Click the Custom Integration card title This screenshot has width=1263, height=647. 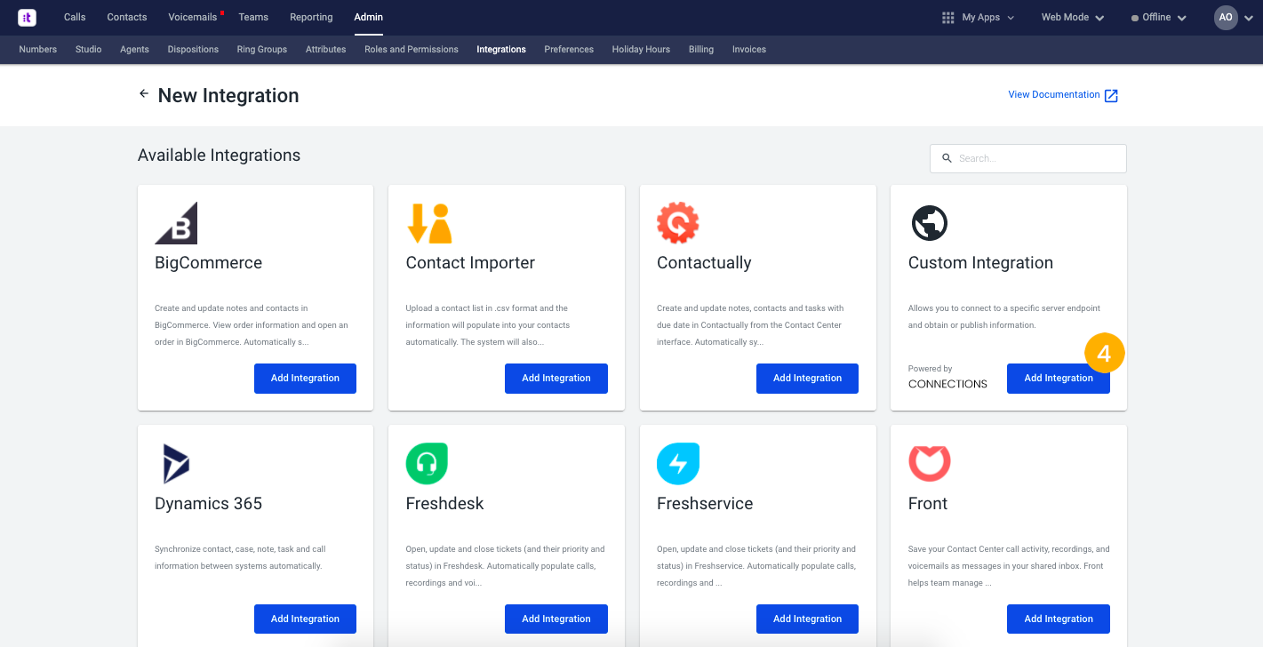[980, 263]
